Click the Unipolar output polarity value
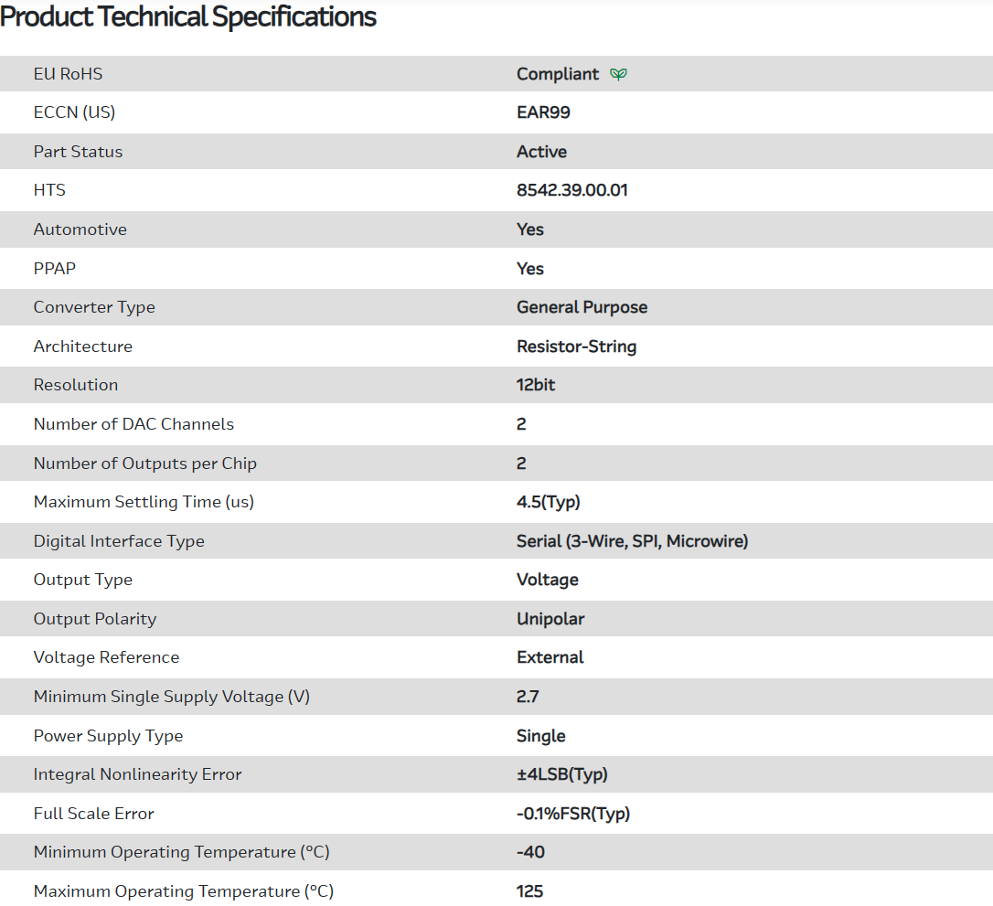The width and height of the screenshot is (993, 906). (x=550, y=619)
